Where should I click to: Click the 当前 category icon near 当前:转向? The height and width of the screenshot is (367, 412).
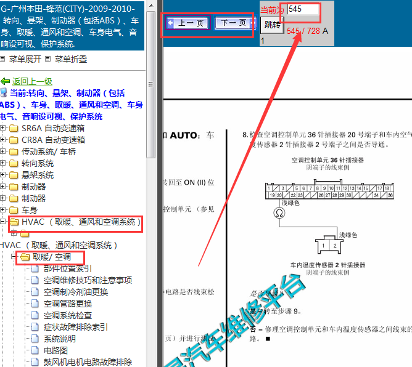(4, 92)
